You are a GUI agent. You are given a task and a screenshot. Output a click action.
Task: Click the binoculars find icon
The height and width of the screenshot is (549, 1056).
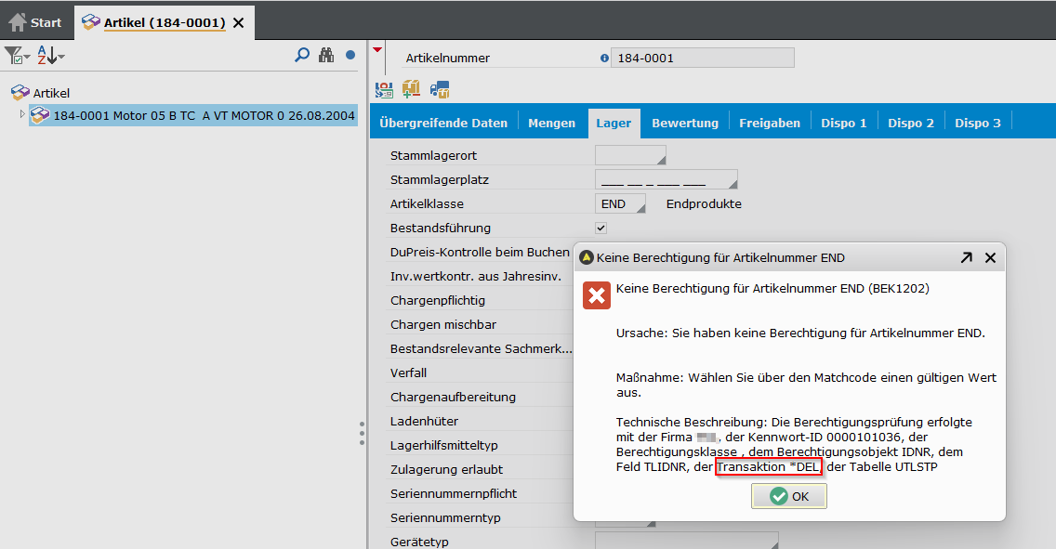pos(326,56)
